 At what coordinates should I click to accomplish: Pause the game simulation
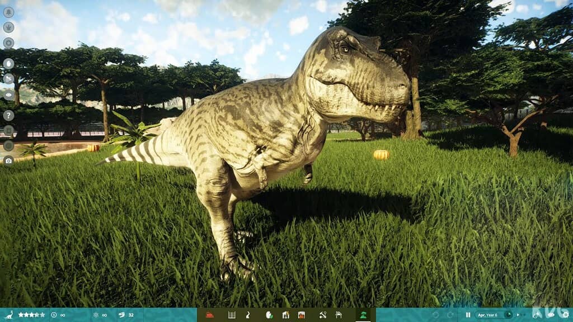[468, 315]
